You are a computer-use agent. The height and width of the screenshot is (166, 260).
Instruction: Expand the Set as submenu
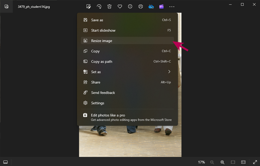[x=127, y=72]
